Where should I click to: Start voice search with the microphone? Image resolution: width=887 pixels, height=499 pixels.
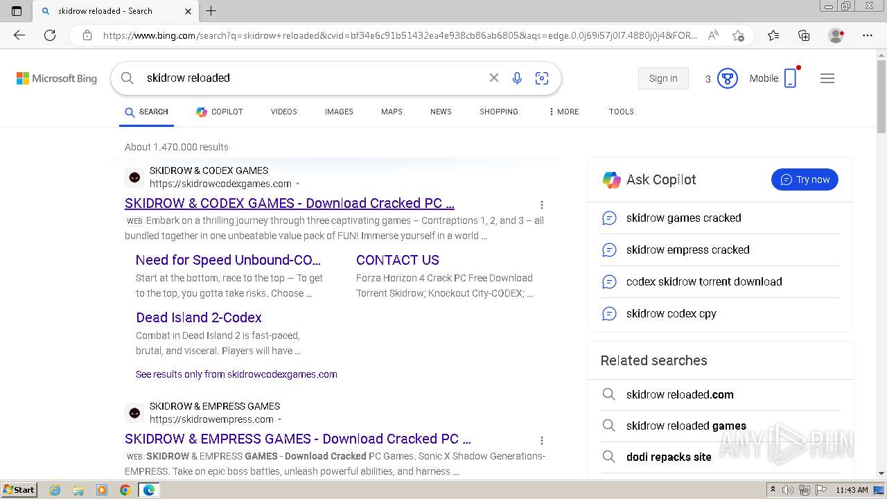517,78
